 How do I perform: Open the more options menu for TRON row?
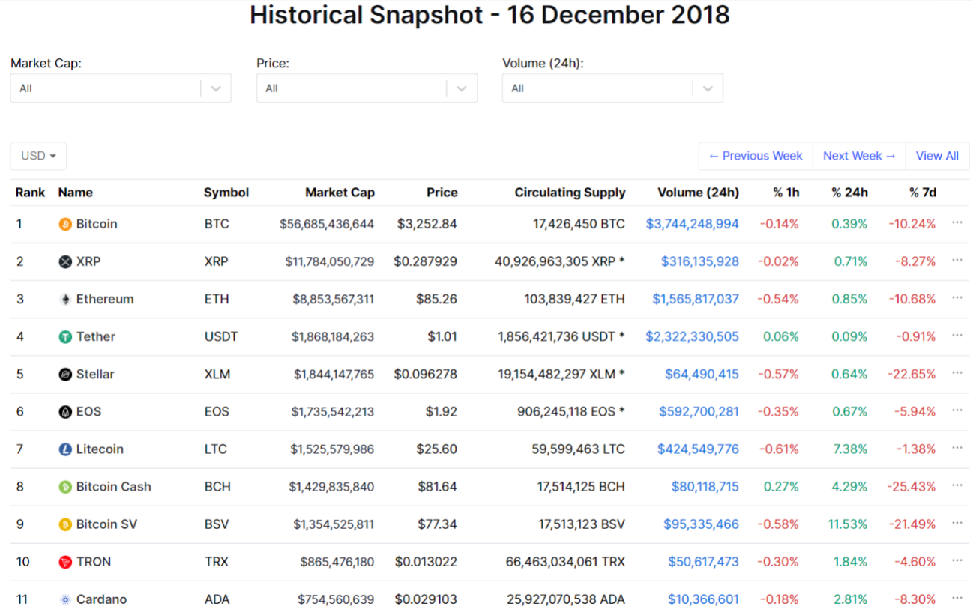(957, 560)
